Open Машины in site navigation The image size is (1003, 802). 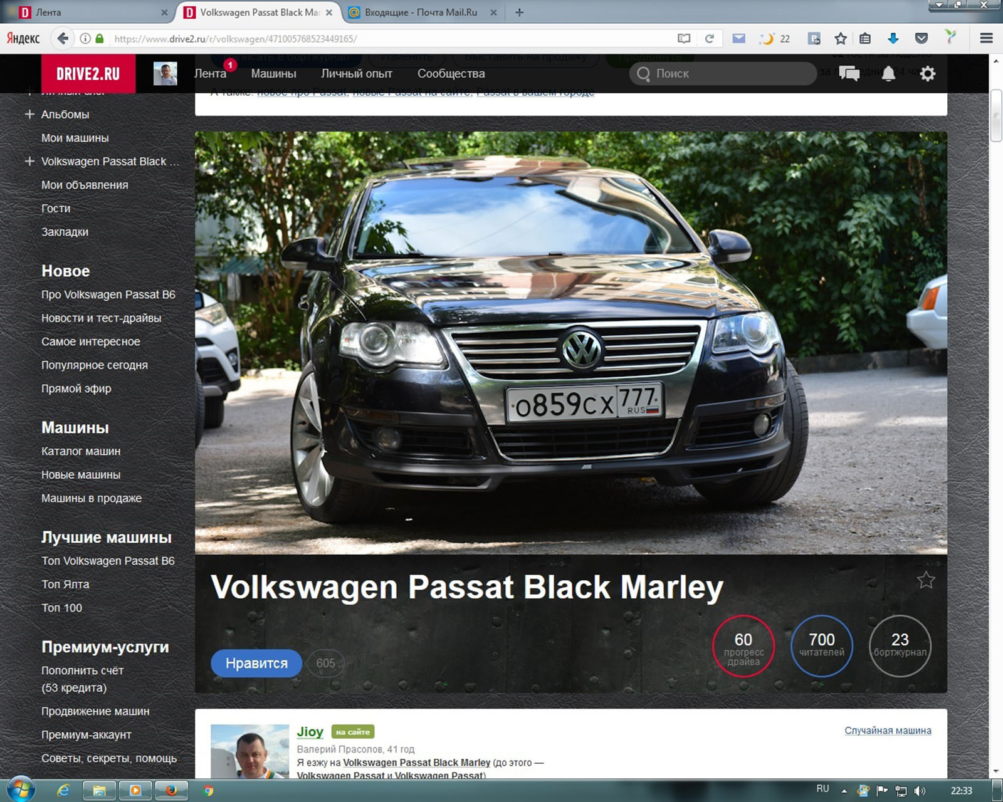(x=273, y=73)
